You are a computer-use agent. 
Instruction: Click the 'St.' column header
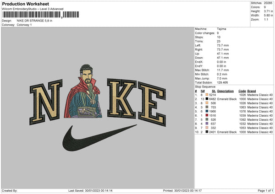point(214,91)
